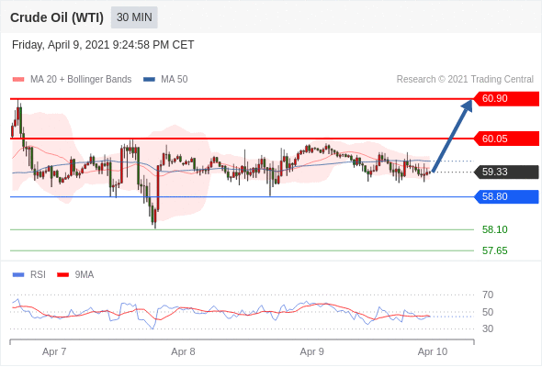Click the 58.10 support level label
542x367 pixels.
(494, 229)
